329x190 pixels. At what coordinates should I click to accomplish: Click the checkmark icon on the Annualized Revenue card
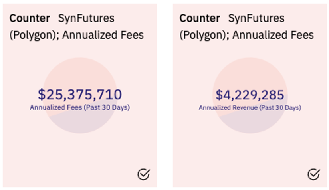pos(313,174)
